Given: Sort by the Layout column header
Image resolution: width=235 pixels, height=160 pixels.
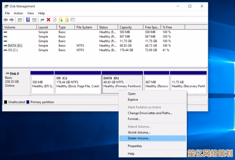Looking at the screenshot, I should [47, 27].
